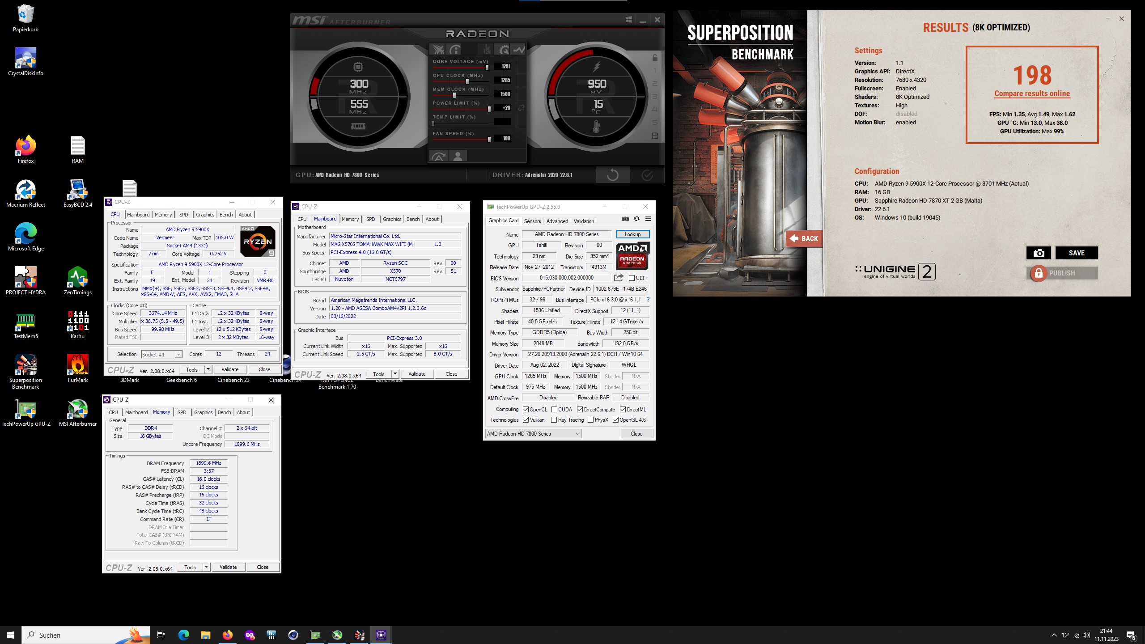The width and height of the screenshot is (1145, 644).
Task: Toggle OpenGL 4.6 checkbox in GPU-Z
Action: click(616, 420)
